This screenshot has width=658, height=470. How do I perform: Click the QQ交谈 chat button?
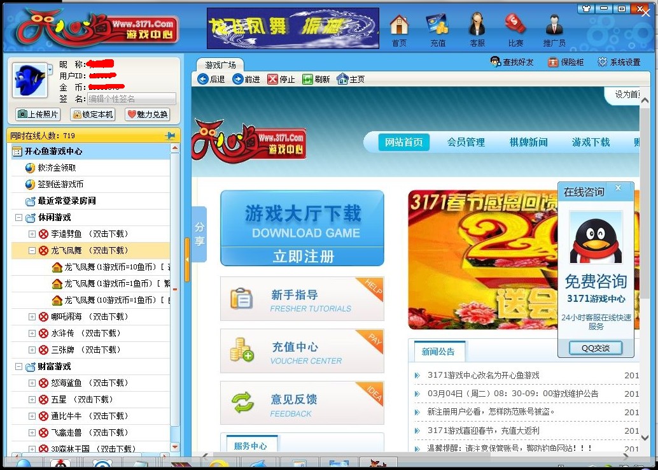click(596, 348)
